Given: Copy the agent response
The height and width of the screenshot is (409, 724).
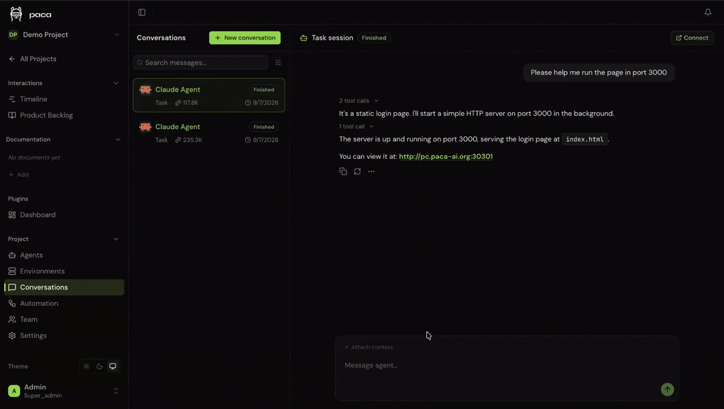Looking at the screenshot, I should (x=343, y=171).
